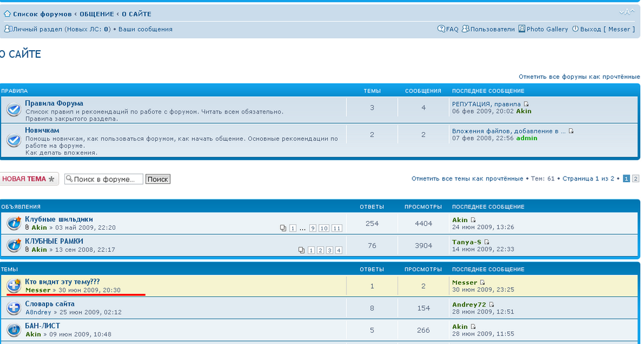Focus the Поиск в форуме search field
This screenshot has height=344, width=642.
[104, 180]
